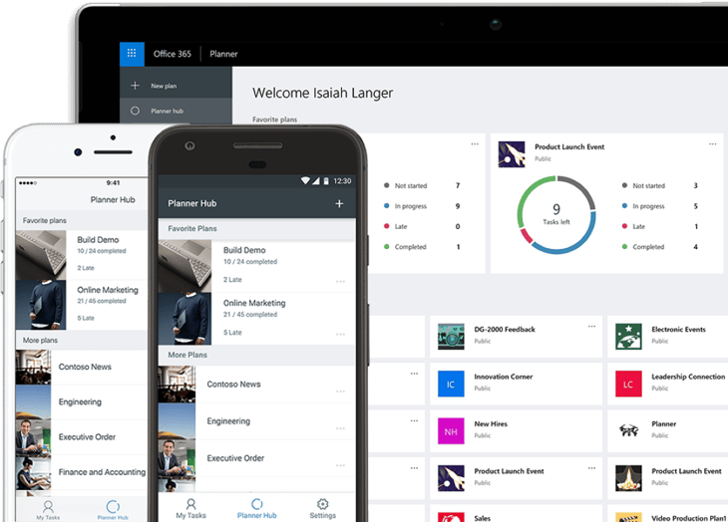The width and height of the screenshot is (728, 522).
Task: Open Contoso News on Android phone
Action: [256, 385]
